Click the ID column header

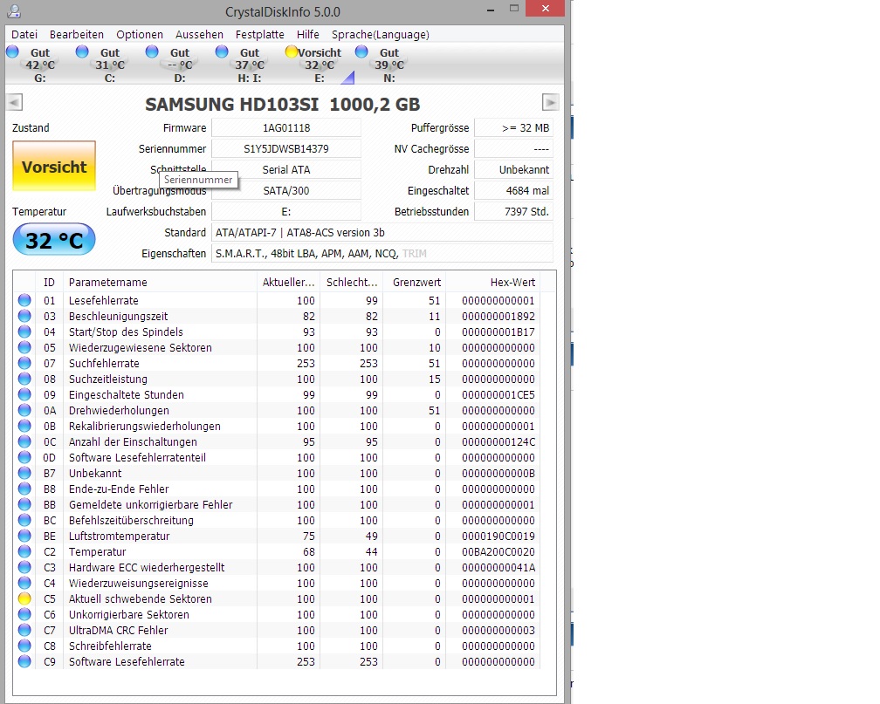[x=50, y=282]
